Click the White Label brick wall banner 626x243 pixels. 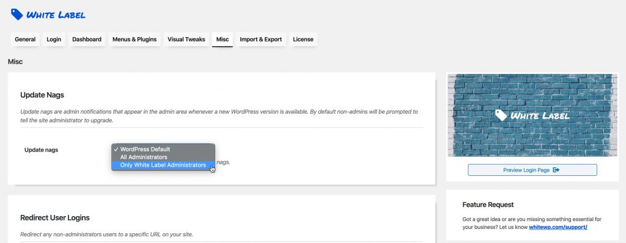coord(532,115)
